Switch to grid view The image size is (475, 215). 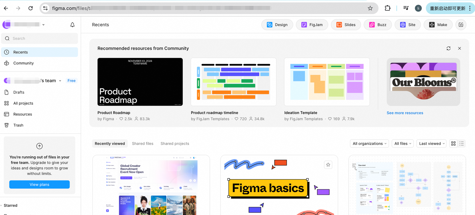[x=453, y=144]
